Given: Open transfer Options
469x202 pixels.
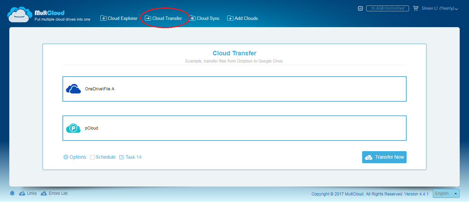Looking at the screenshot, I should point(74,157).
